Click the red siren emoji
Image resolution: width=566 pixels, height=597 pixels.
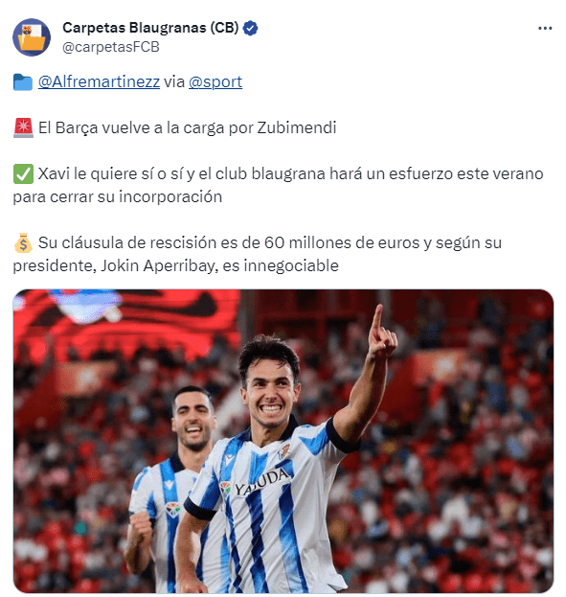(x=23, y=128)
